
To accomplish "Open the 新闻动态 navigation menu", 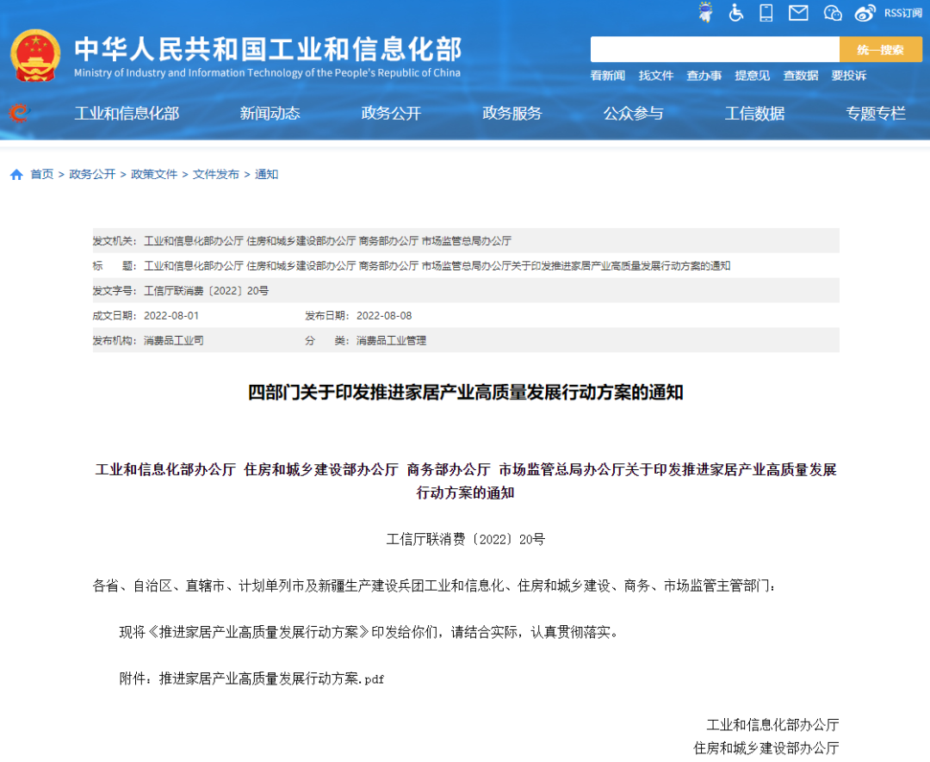I will 270,114.
